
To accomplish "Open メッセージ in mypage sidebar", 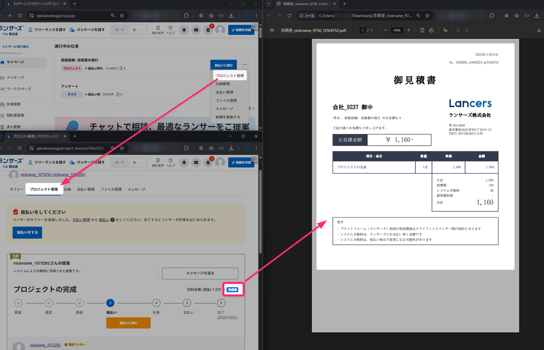I will coord(15,77).
